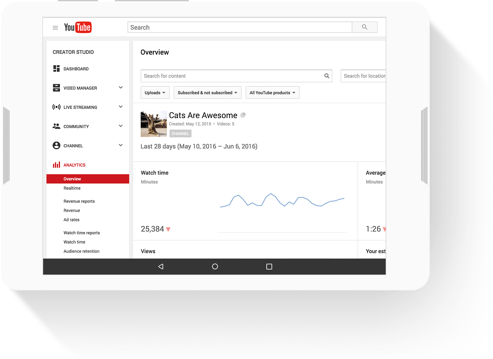The width and height of the screenshot is (493, 359).
Task: Open the Audience retention report
Action: pyautogui.click(x=82, y=251)
